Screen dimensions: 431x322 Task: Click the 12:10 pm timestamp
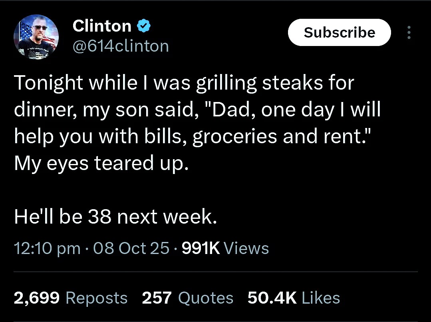(47, 248)
